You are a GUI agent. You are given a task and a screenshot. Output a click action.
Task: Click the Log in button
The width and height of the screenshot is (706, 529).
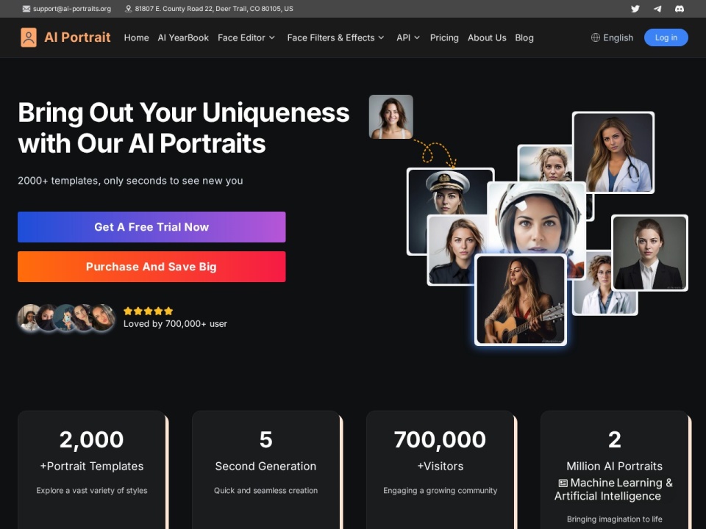pos(666,37)
